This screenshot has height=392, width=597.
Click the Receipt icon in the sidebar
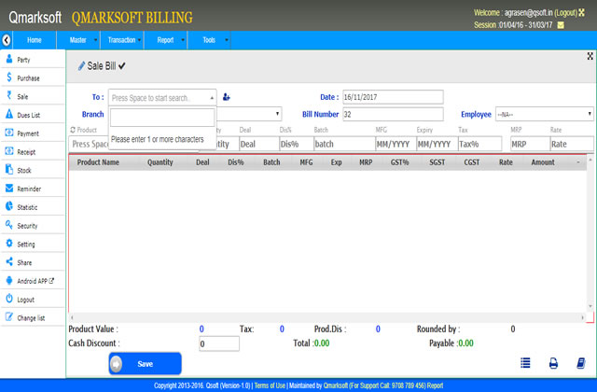tap(9, 151)
